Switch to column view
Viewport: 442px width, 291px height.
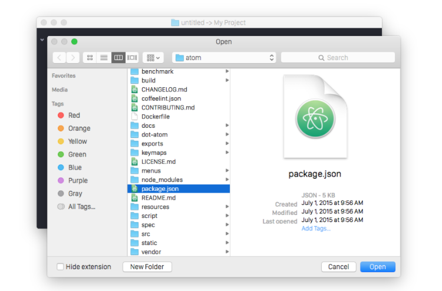pos(118,58)
